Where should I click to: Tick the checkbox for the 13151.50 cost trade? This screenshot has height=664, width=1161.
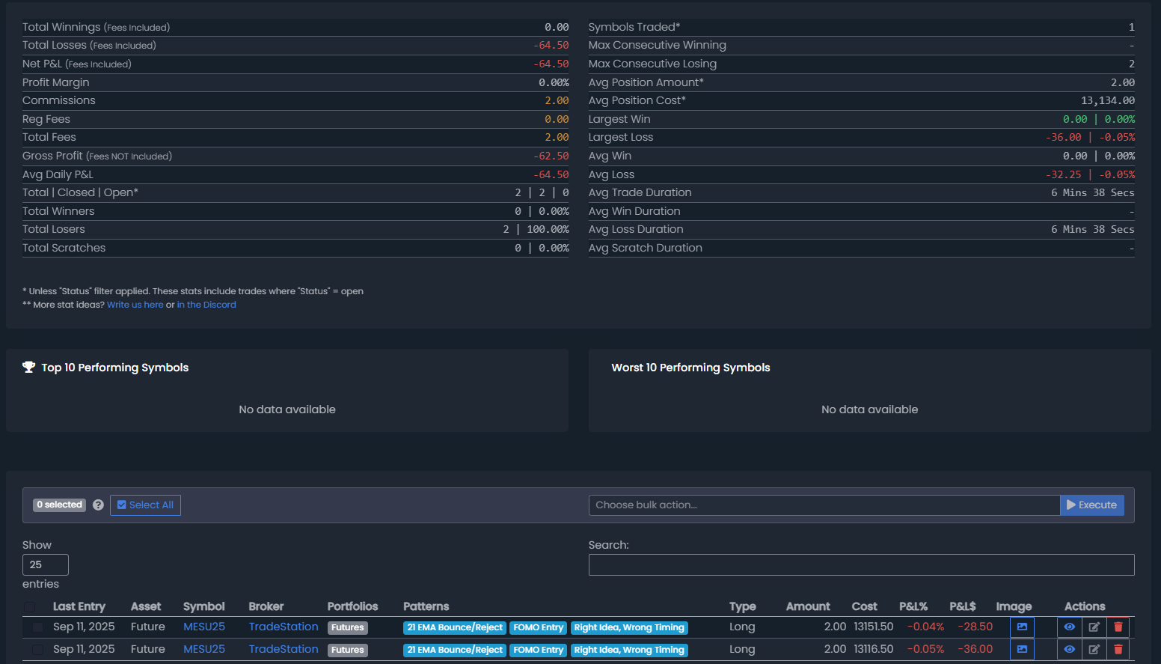point(37,627)
